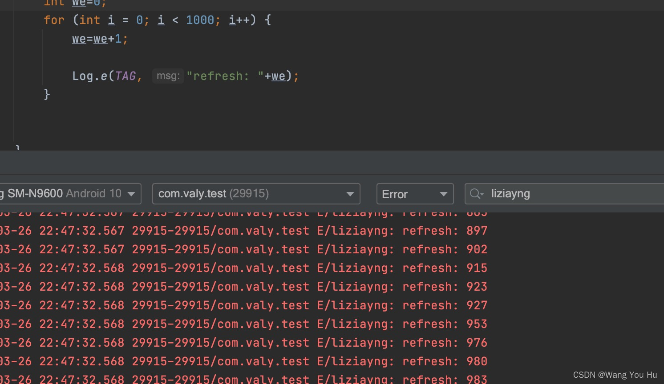Click the we=we+1; code line

pyautogui.click(x=100, y=39)
